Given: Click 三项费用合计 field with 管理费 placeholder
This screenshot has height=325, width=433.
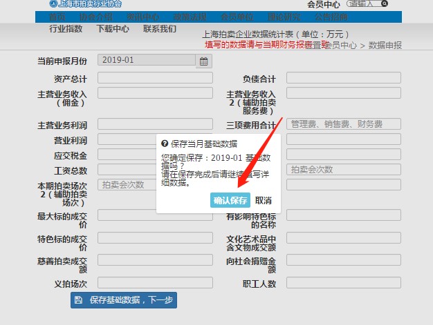Looking at the screenshot, I should pyautogui.click(x=344, y=124).
